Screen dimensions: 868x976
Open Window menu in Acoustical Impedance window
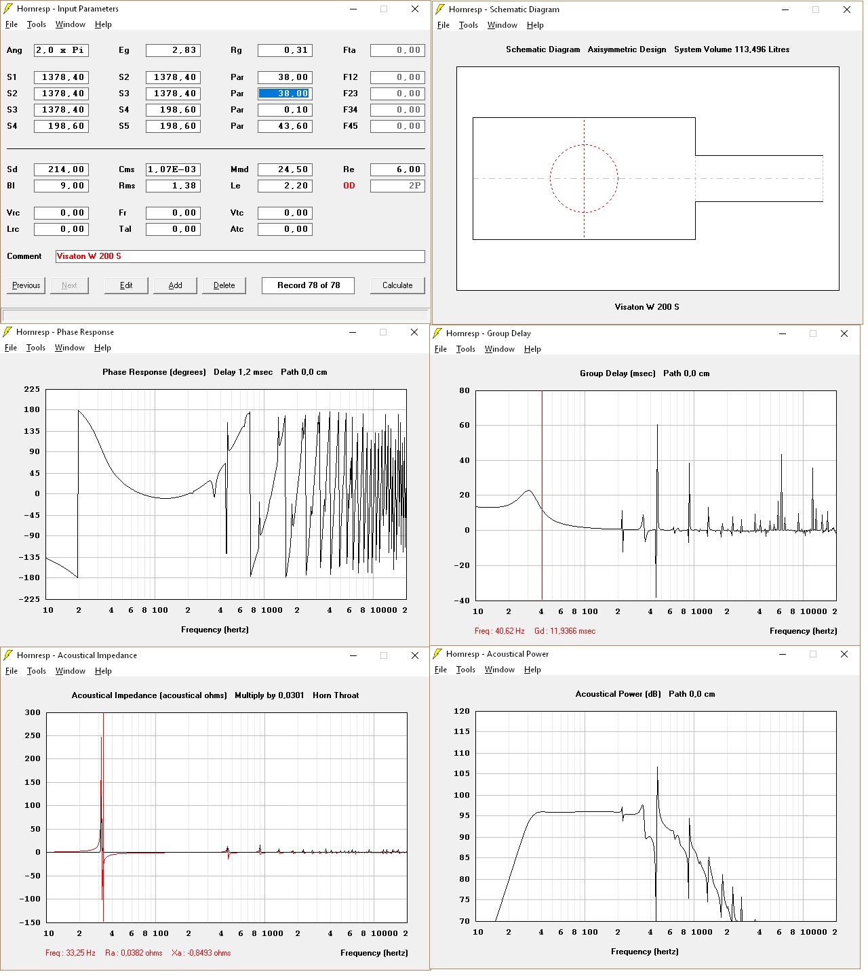click(x=71, y=671)
